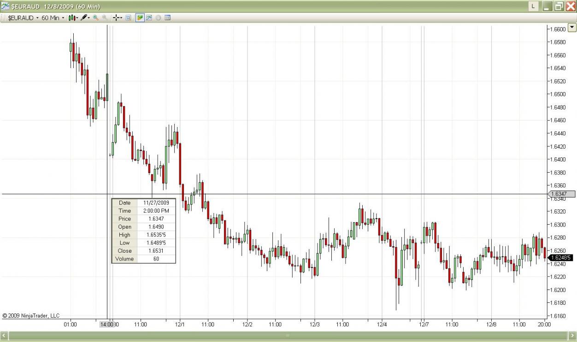Click the greyed Strategies circle icon
Image resolution: width=577 pixels, height=342 pixels.
pyautogui.click(x=158, y=18)
